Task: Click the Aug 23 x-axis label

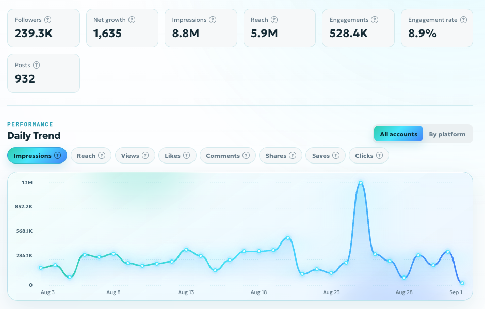Action: [331, 292]
